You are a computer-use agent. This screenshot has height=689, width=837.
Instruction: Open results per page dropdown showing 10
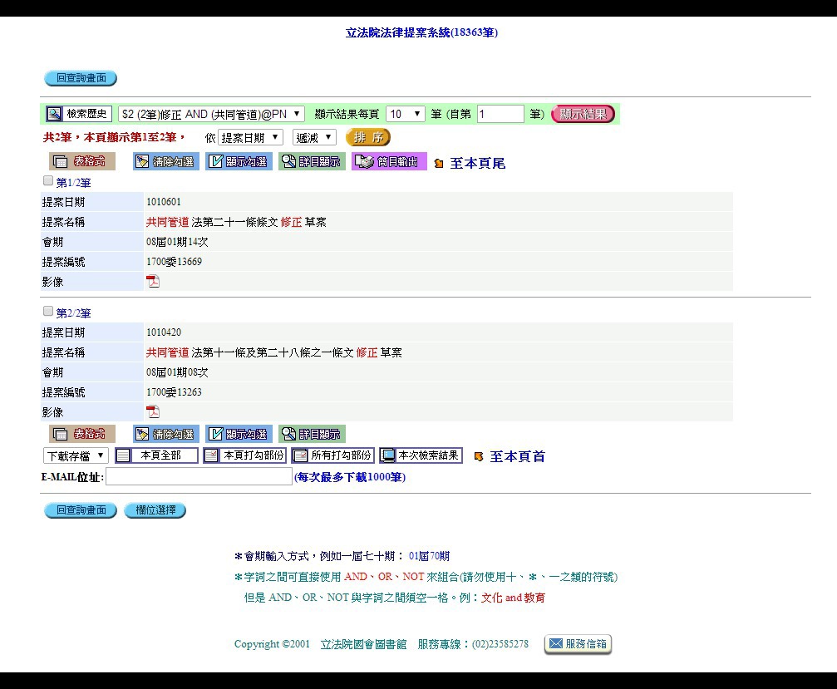coord(405,114)
